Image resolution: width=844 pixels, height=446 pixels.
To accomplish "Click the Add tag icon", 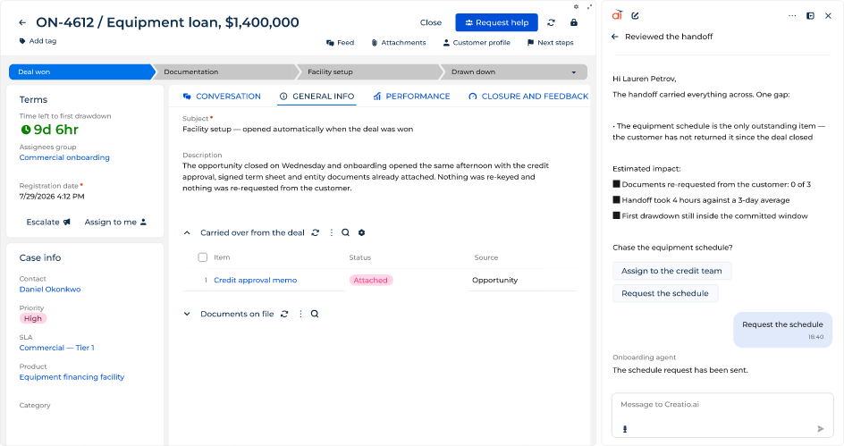I will (x=22, y=41).
